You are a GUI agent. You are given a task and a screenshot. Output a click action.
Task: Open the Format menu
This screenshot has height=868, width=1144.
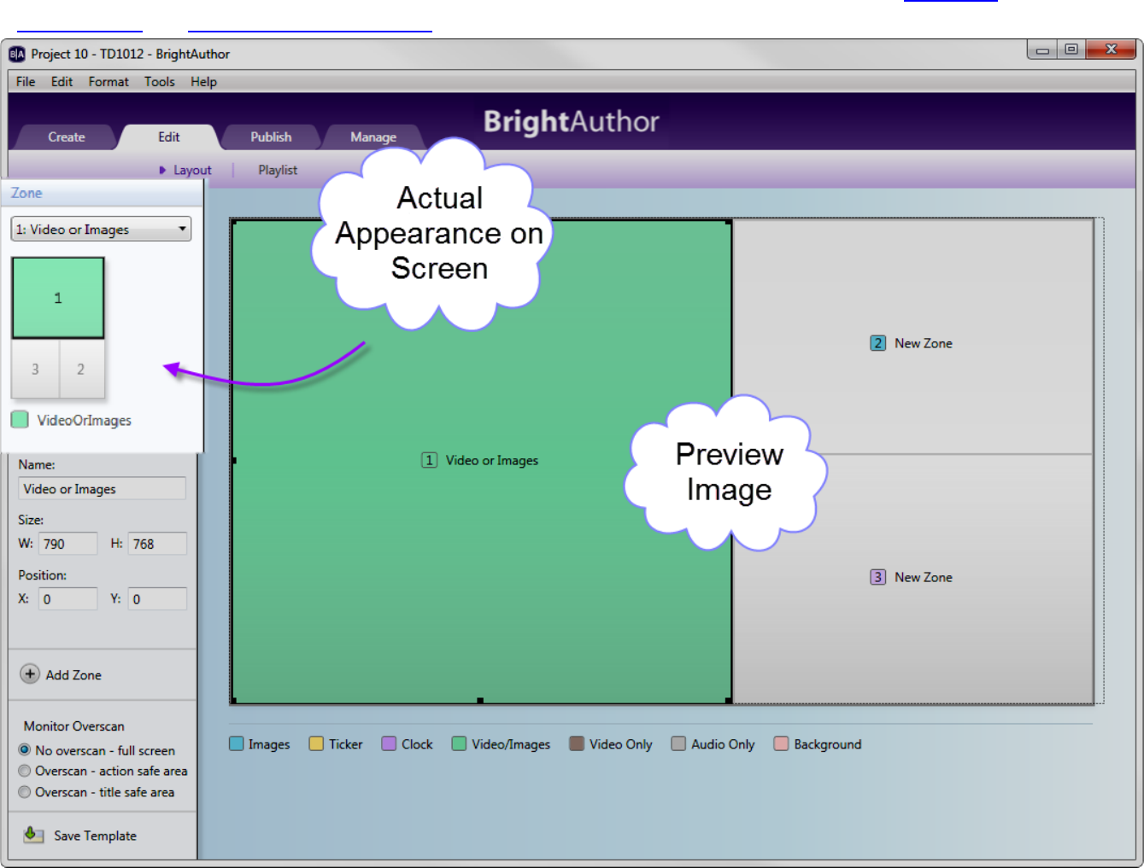click(x=109, y=82)
